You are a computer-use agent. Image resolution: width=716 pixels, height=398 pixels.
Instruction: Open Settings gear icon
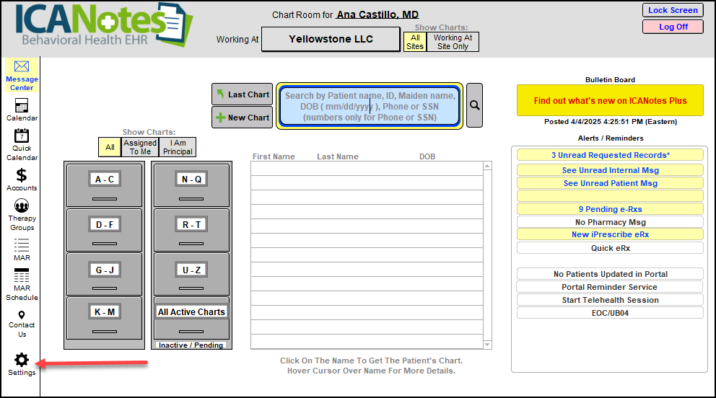[22, 360]
